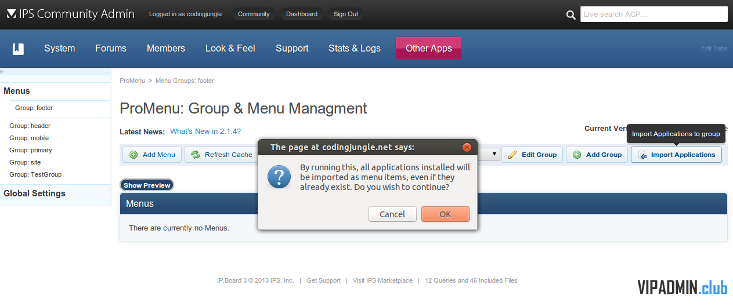Click the Import Applications button
The height and width of the screenshot is (307, 733).
(x=676, y=155)
